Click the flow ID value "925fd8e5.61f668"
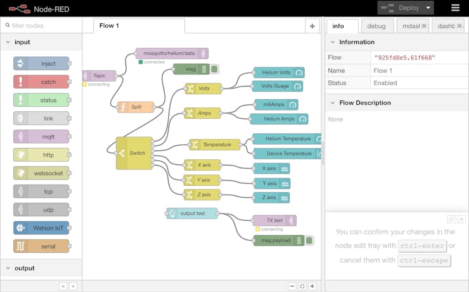This screenshot has width=469, height=292. pyautogui.click(x=404, y=58)
